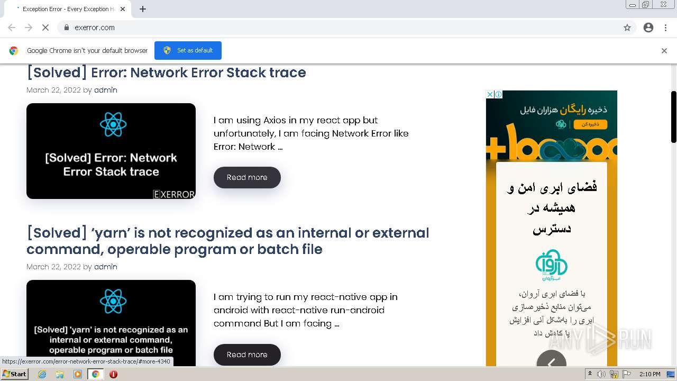This screenshot has height=381, width=677.
Task: Close the Exception Error tab
Action: pos(123,9)
